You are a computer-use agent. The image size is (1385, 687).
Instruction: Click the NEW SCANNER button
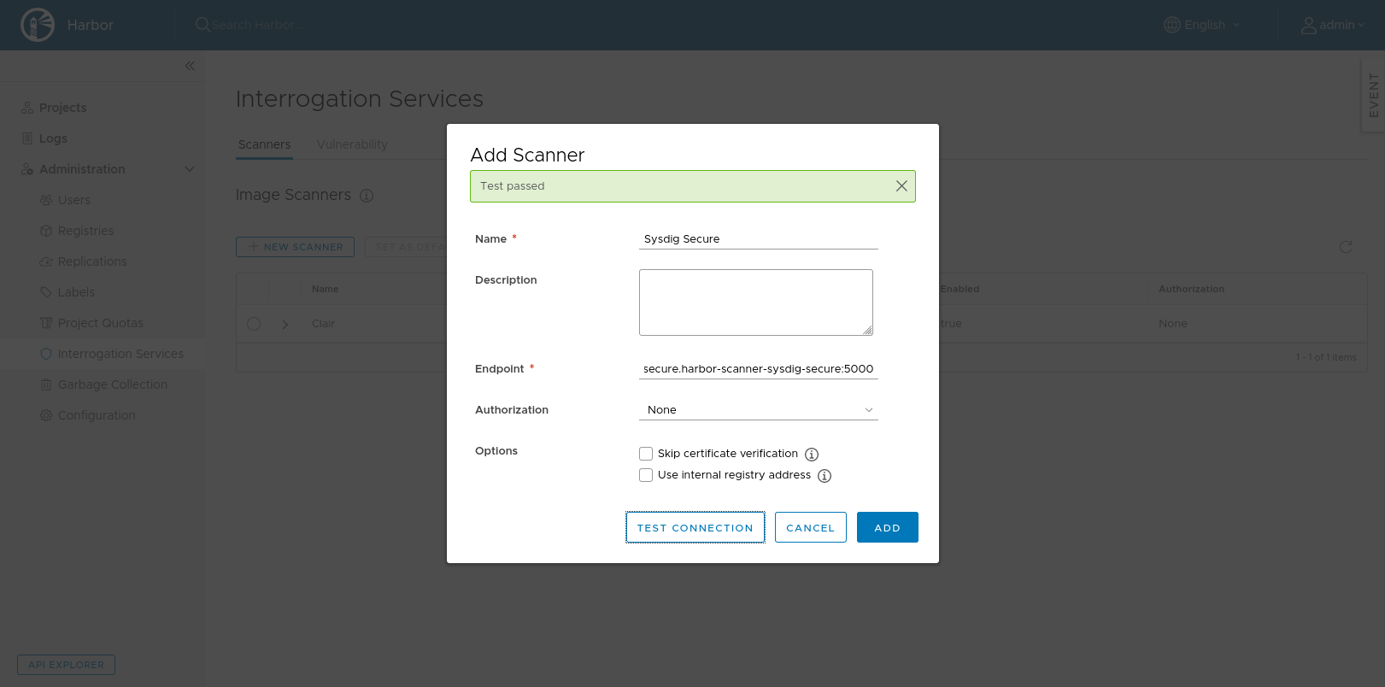pyautogui.click(x=295, y=247)
